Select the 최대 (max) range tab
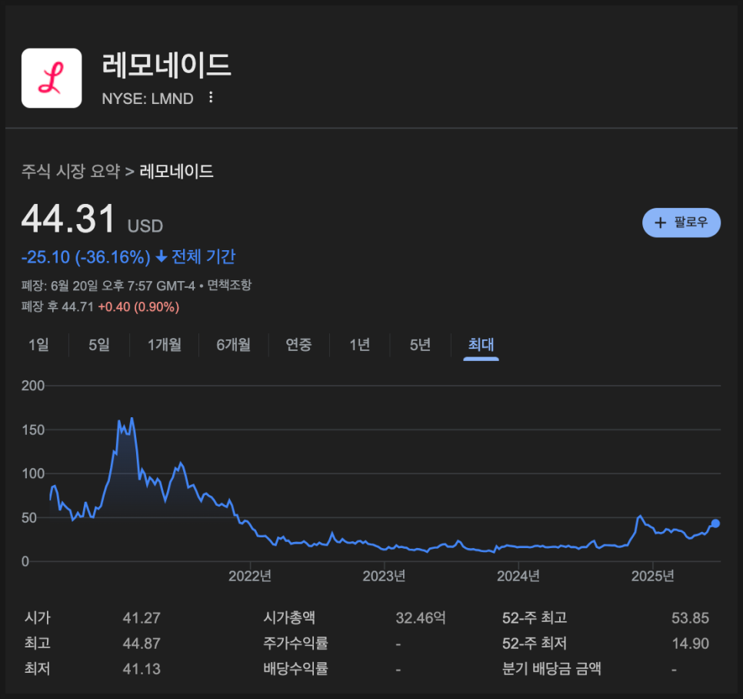This screenshot has width=743, height=699. (x=481, y=344)
